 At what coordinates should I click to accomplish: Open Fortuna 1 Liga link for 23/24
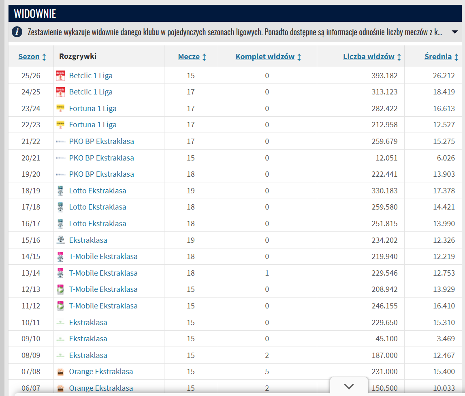click(93, 108)
